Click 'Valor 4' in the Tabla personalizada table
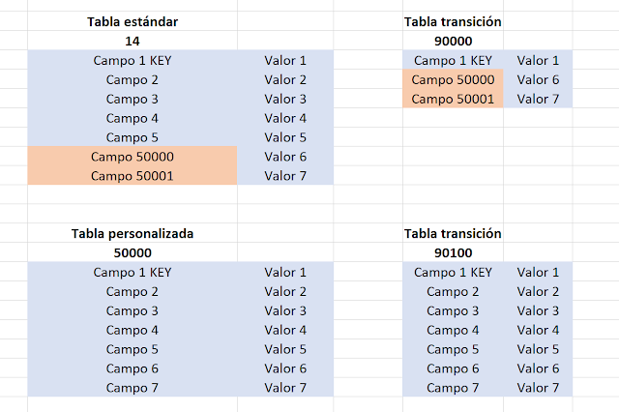619x412 pixels. tap(284, 330)
